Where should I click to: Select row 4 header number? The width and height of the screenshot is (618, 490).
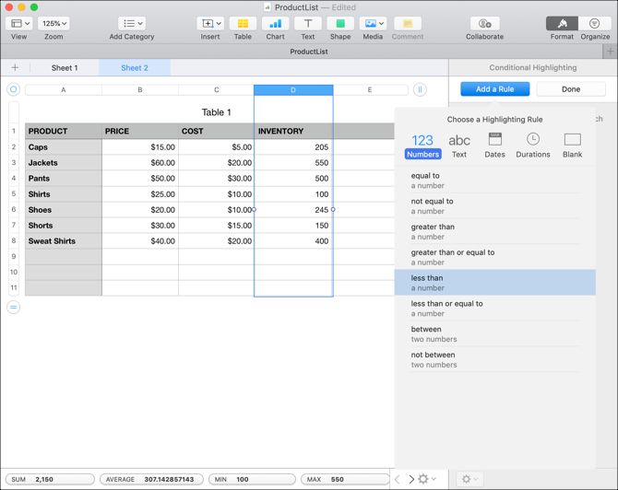pos(14,179)
